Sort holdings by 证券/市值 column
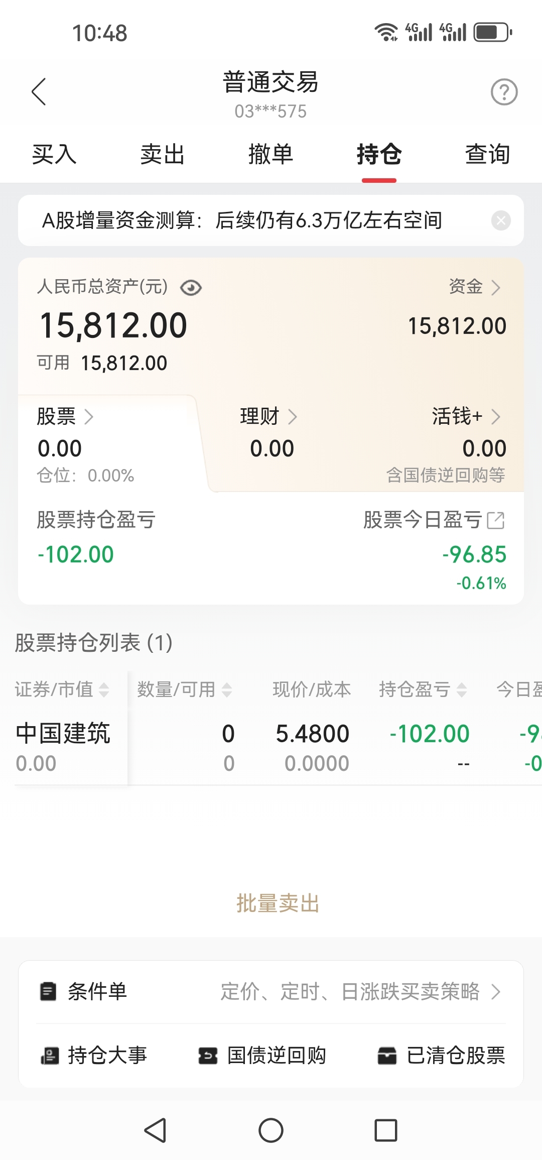This screenshot has width=542, height=1160. 62,689
